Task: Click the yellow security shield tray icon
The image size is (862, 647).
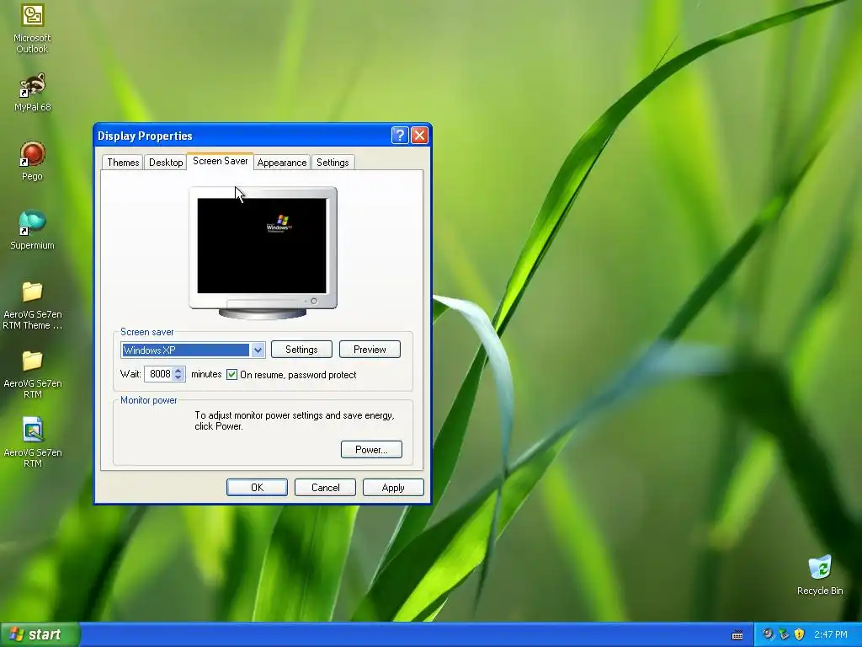Action: (799, 634)
